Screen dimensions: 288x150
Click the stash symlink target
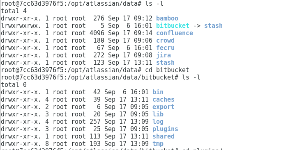[x=213, y=26]
